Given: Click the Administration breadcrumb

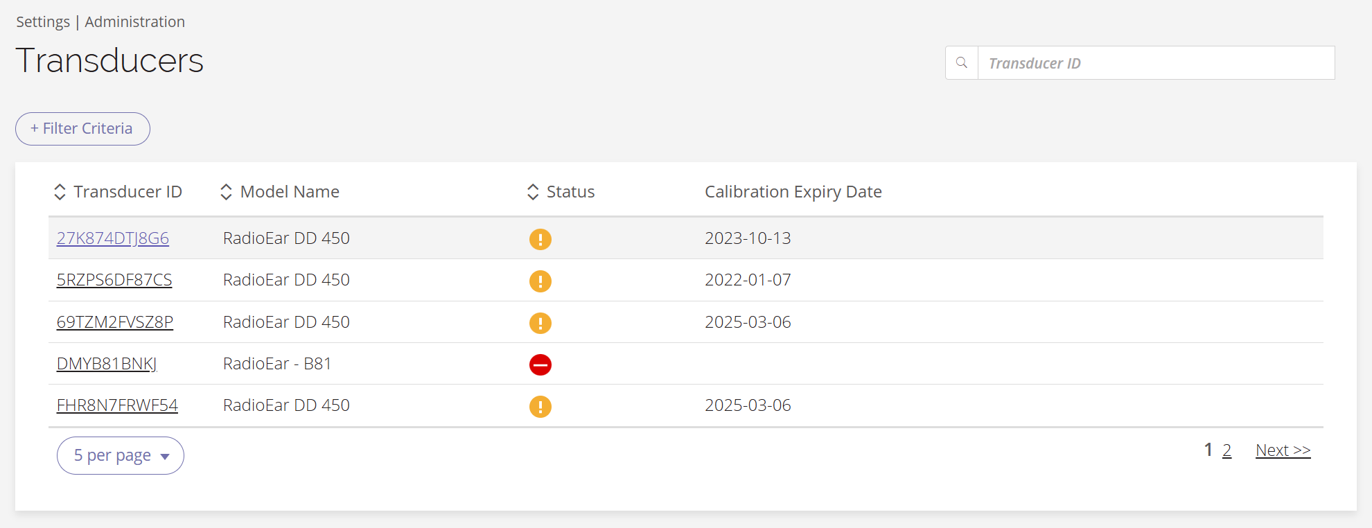Looking at the screenshot, I should 135,22.
